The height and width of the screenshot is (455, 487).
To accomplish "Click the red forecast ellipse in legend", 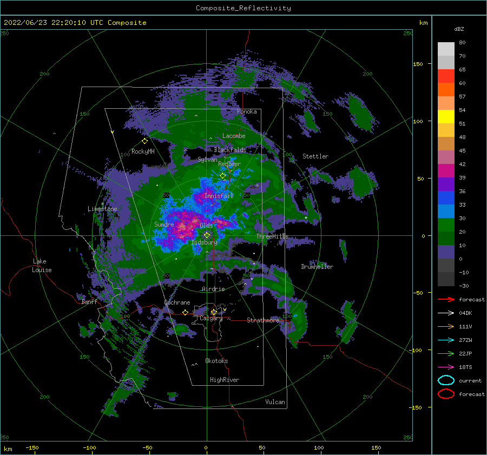I will pos(446,394).
